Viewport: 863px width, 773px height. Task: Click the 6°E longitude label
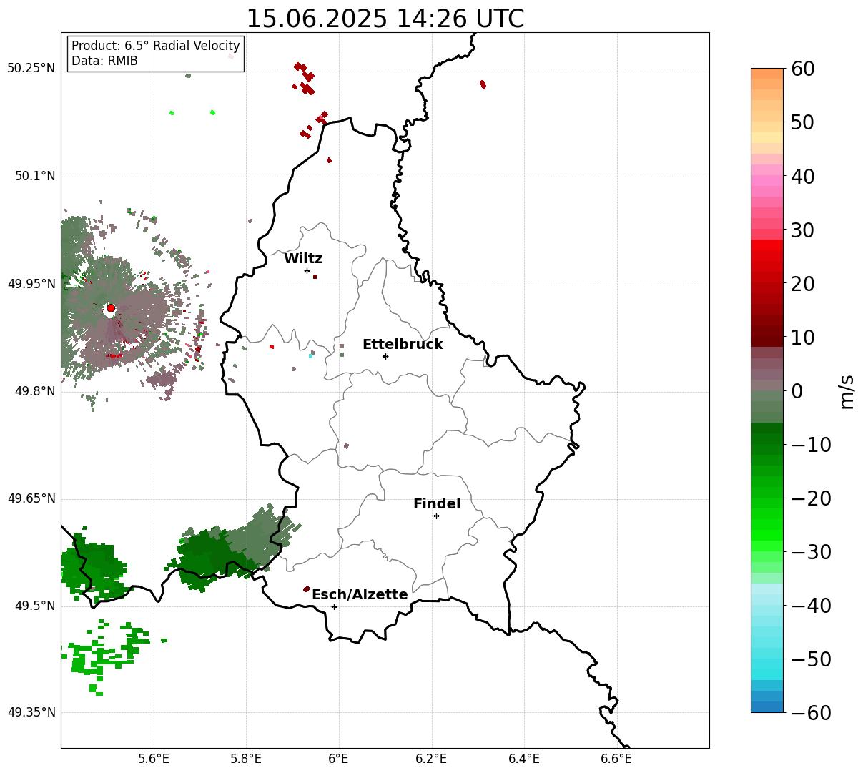click(x=339, y=759)
